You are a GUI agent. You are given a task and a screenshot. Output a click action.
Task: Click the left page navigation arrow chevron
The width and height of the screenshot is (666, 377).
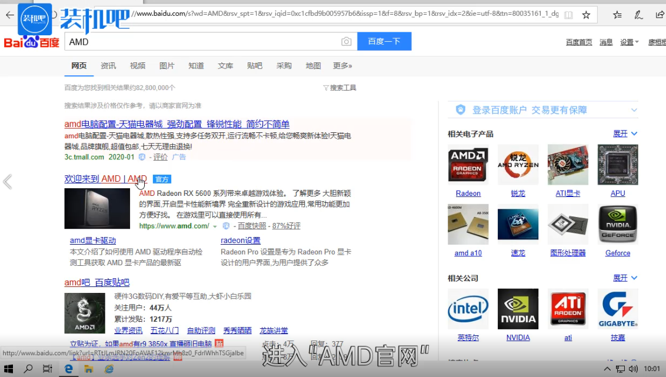pos(7,182)
